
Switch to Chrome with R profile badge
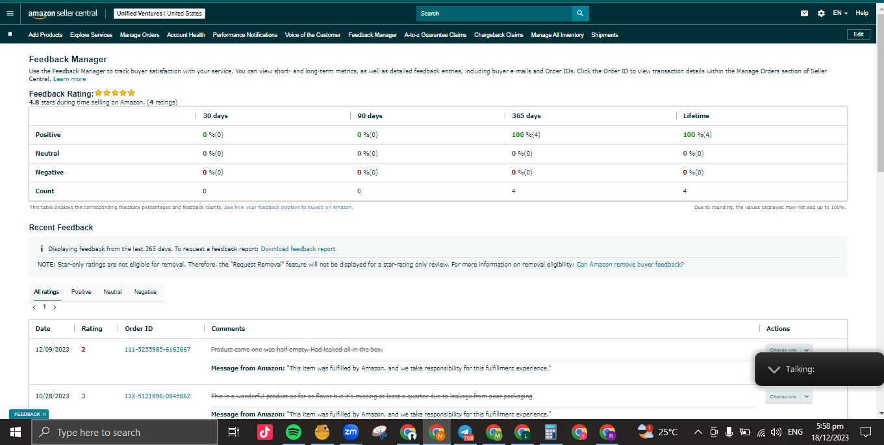pyautogui.click(x=607, y=432)
